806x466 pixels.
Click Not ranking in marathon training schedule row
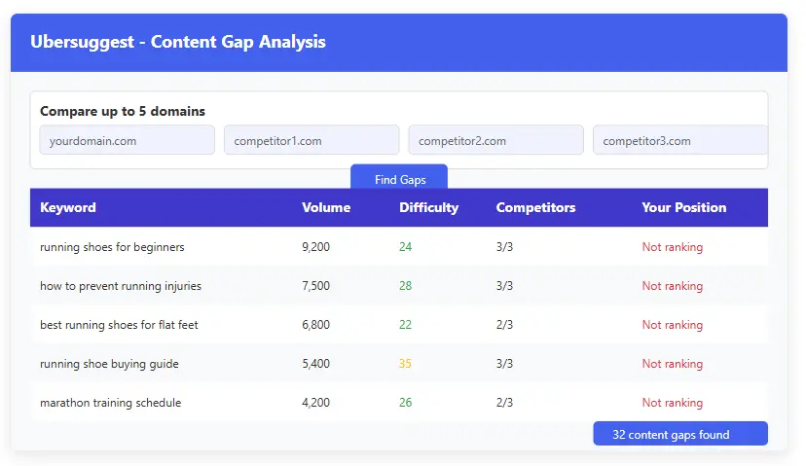673,403
